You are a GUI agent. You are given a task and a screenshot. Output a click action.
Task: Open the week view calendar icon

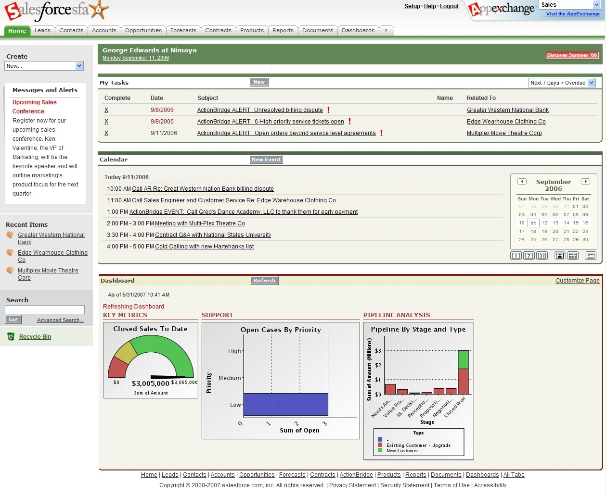click(x=529, y=256)
